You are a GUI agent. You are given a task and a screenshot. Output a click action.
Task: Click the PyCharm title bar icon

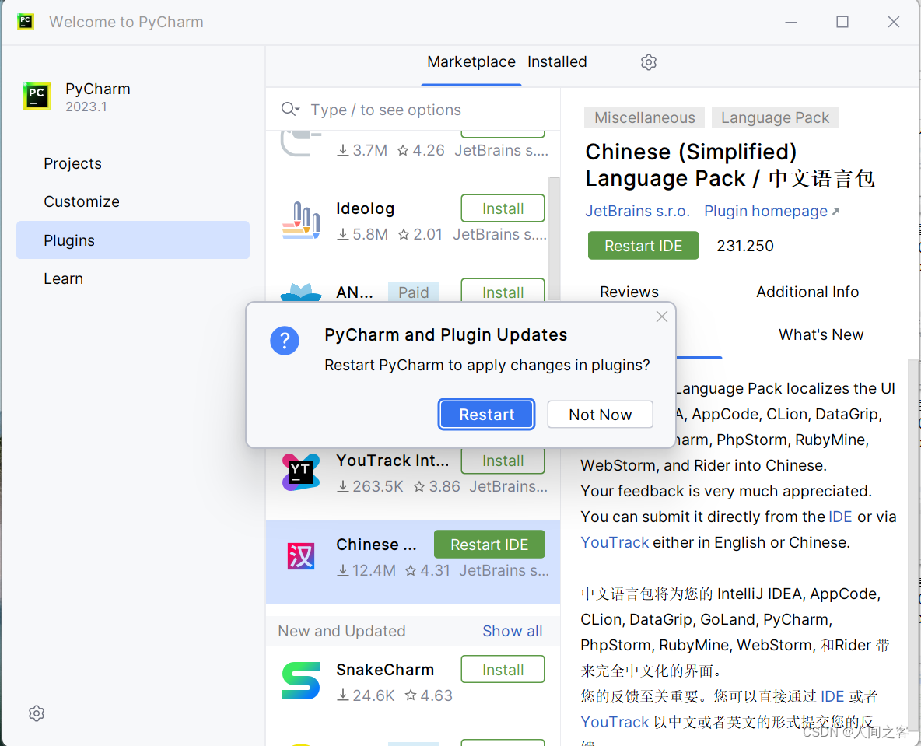click(x=25, y=22)
